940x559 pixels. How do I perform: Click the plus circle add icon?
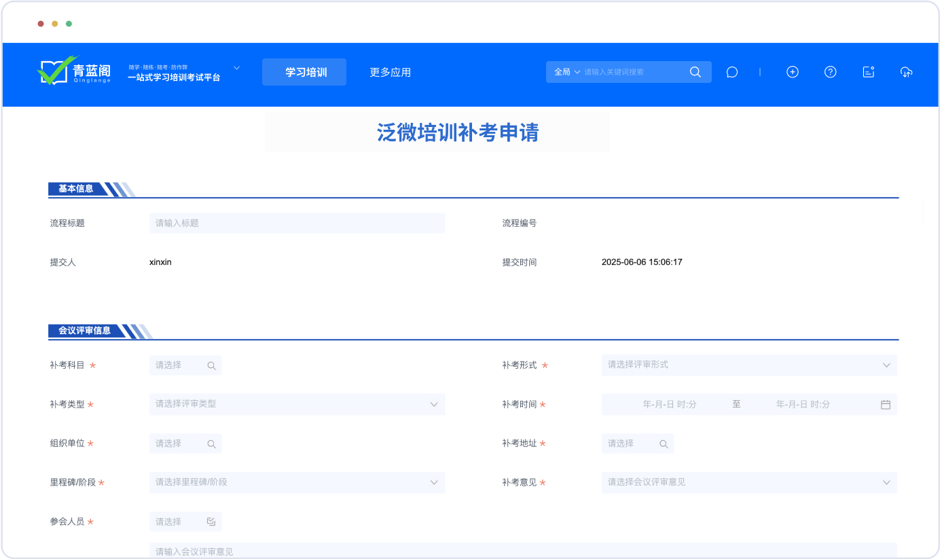pyautogui.click(x=792, y=72)
